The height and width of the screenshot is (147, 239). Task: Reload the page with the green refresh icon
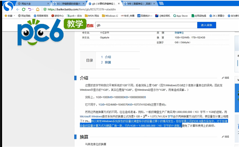(x=24, y=10)
